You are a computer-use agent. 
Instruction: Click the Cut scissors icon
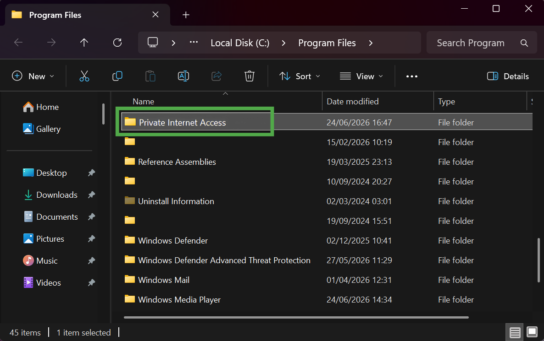pos(84,76)
